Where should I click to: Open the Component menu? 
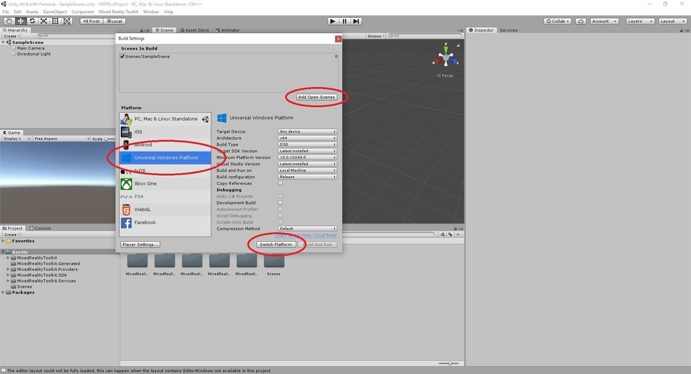(x=83, y=12)
